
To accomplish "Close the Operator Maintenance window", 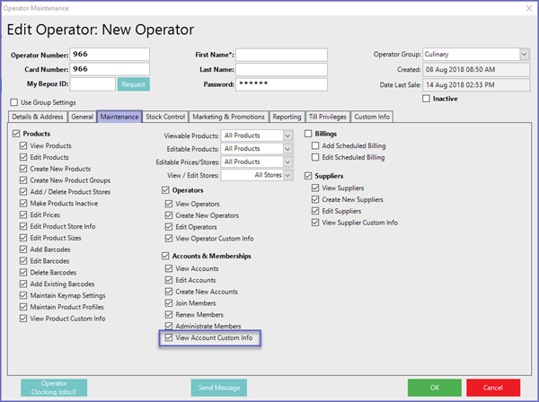I will 524,9.
